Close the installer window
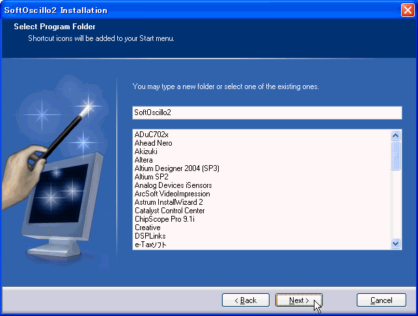418x316 pixels. coord(408,10)
